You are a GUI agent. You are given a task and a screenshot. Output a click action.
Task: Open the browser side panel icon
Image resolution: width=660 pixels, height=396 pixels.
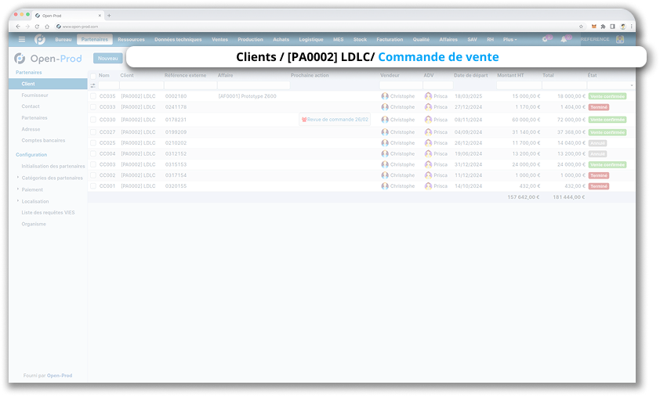pyautogui.click(x=612, y=27)
